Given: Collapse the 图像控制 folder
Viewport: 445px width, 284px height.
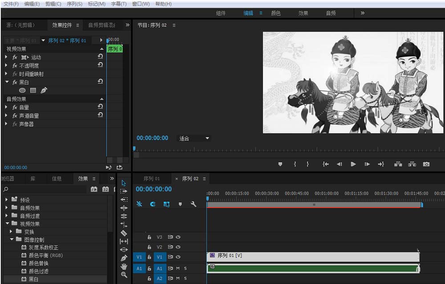Looking at the screenshot, I should click(12, 240).
